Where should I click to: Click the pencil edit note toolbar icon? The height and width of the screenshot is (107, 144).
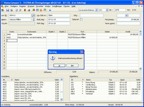20,10
